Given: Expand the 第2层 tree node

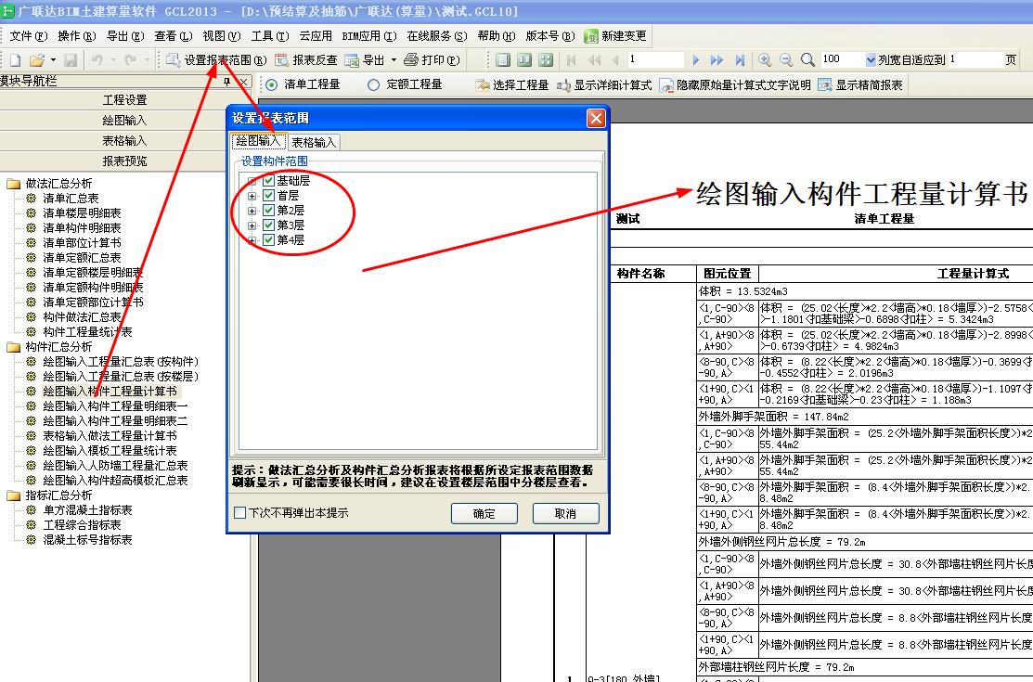Looking at the screenshot, I should point(252,211).
